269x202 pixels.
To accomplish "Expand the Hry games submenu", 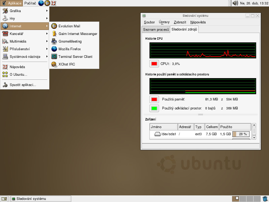I will pyautogui.click(x=25, y=19).
